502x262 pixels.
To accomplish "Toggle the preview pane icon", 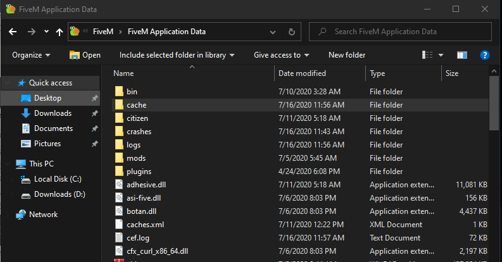I will click(461, 55).
